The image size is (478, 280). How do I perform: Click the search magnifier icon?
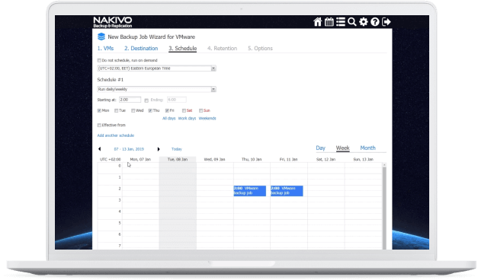coord(351,22)
